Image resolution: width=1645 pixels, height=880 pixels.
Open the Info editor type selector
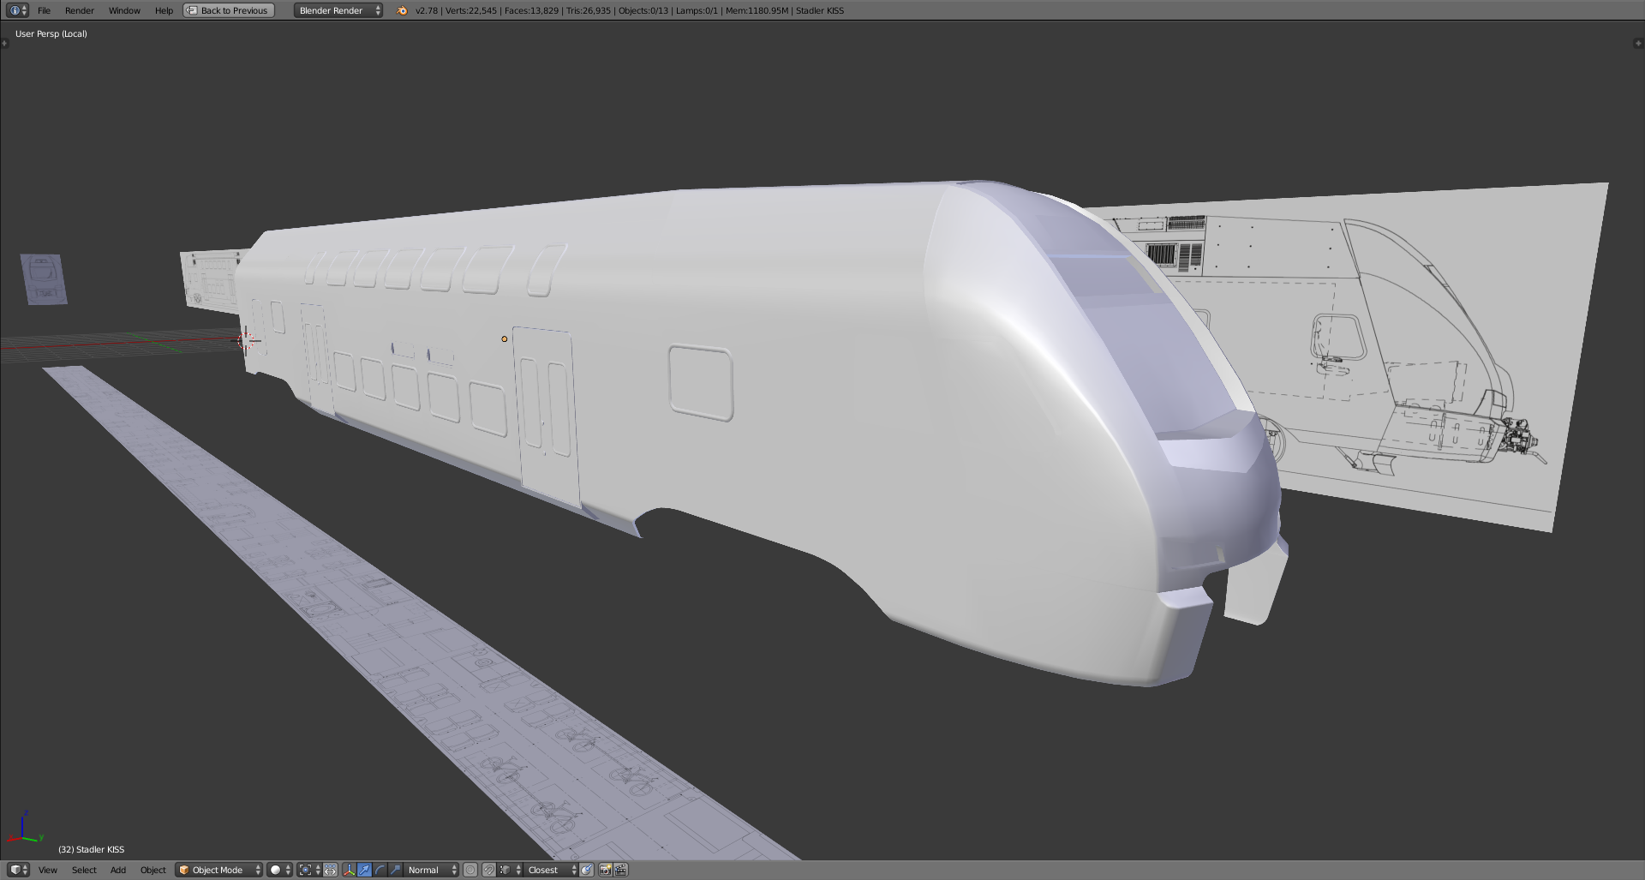(x=17, y=10)
